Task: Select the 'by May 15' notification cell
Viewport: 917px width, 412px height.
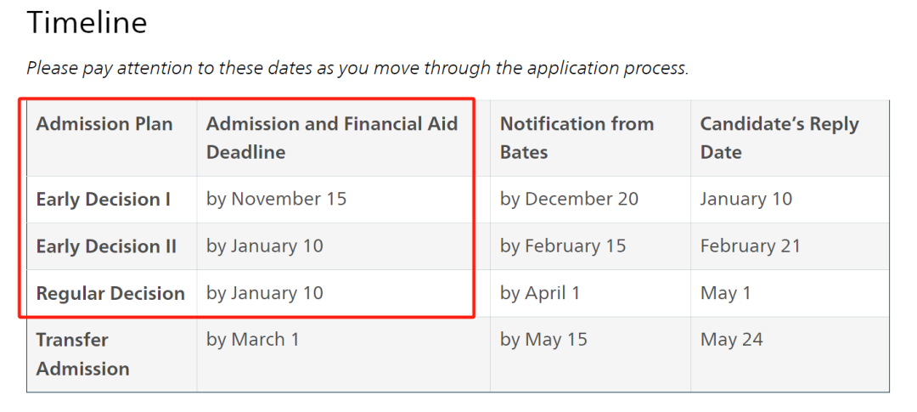Action: click(544, 340)
